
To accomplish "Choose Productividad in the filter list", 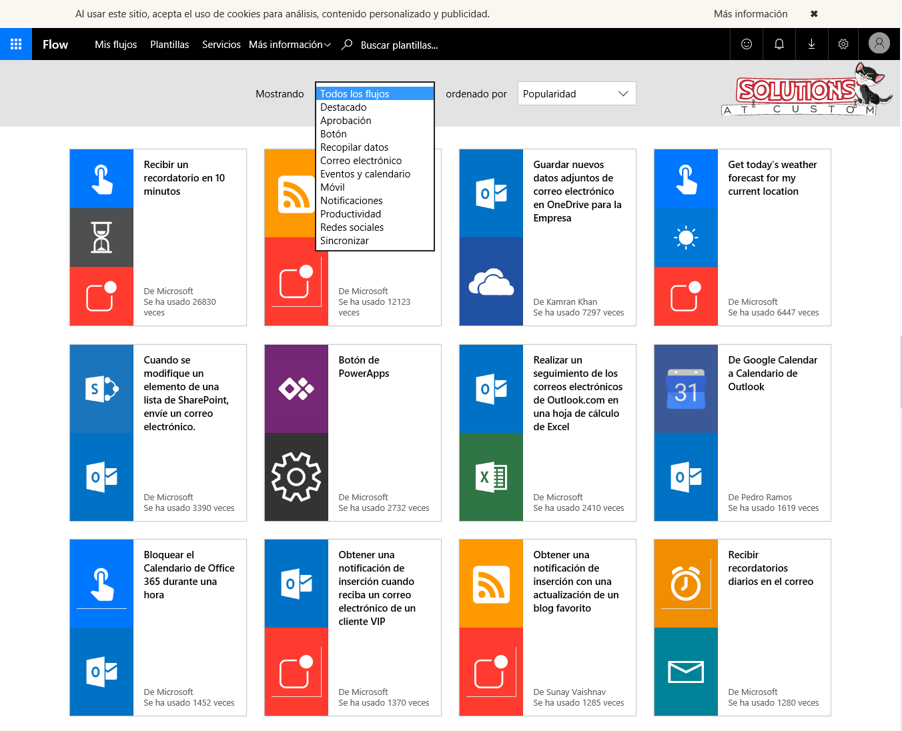I will tap(375, 214).
